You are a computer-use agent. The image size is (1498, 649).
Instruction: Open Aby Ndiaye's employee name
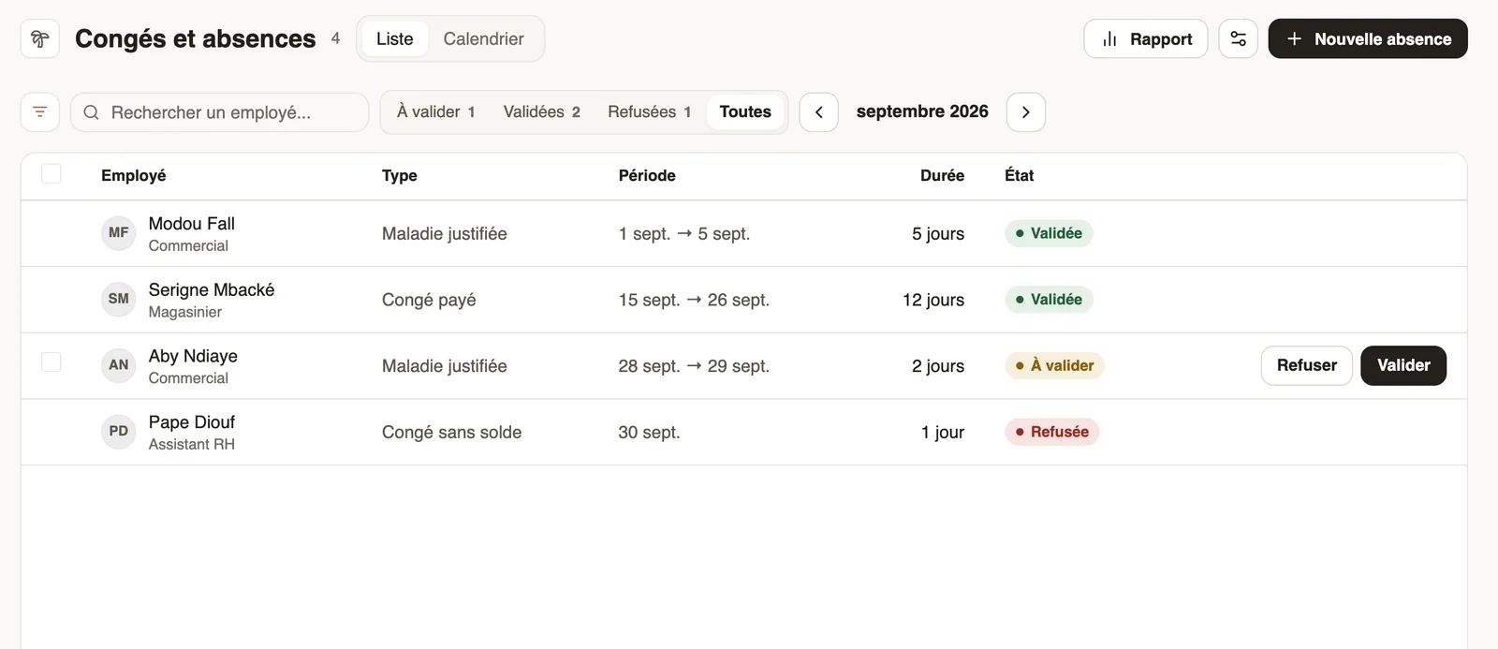(193, 356)
